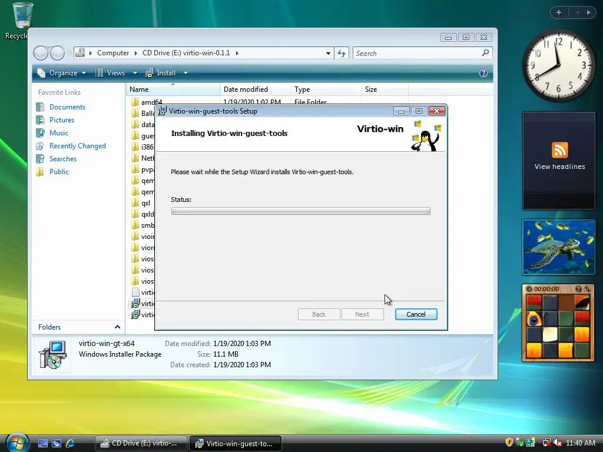Screen dimensions: 603x452
Task: Open the Views menu
Action: [x=111, y=73]
